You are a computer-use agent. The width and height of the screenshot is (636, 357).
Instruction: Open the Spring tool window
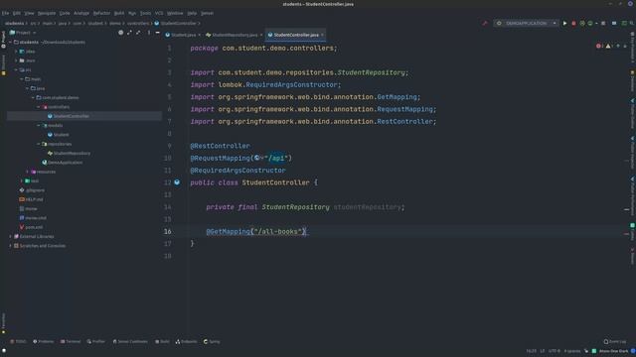212,341
